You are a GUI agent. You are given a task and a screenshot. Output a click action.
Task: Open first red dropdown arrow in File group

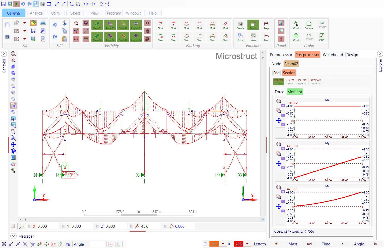tap(25, 23)
